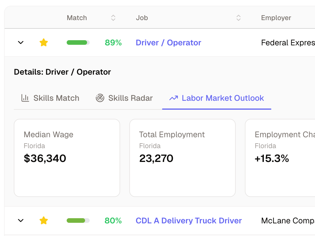Viewport: 315px width, 236px height.
Task: Open the CDL A Delivery Truck Driver link
Action: pyautogui.click(x=188, y=220)
